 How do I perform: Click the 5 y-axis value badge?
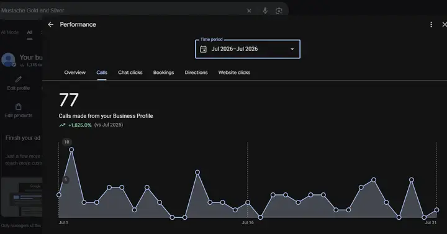66,179
